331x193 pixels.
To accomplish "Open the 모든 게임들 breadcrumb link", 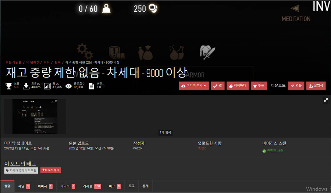I will [x=14, y=62].
